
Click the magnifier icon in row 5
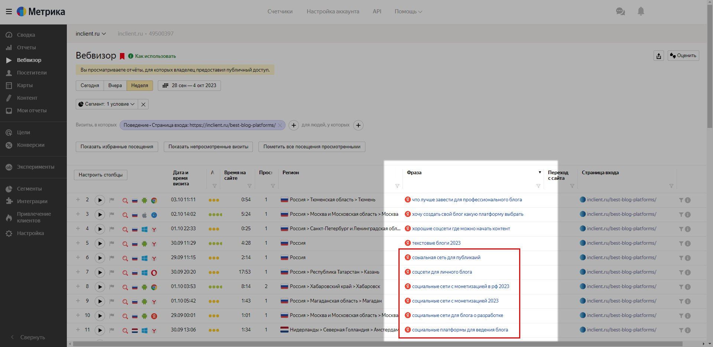pos(125,244)
